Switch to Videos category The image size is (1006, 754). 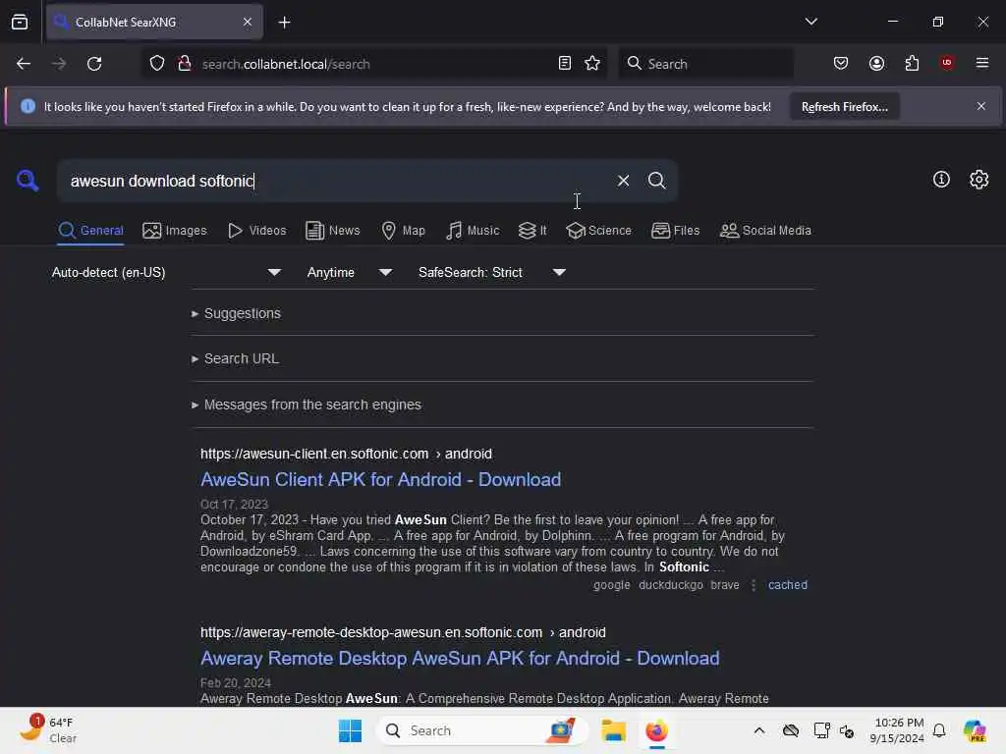[256, 231]
